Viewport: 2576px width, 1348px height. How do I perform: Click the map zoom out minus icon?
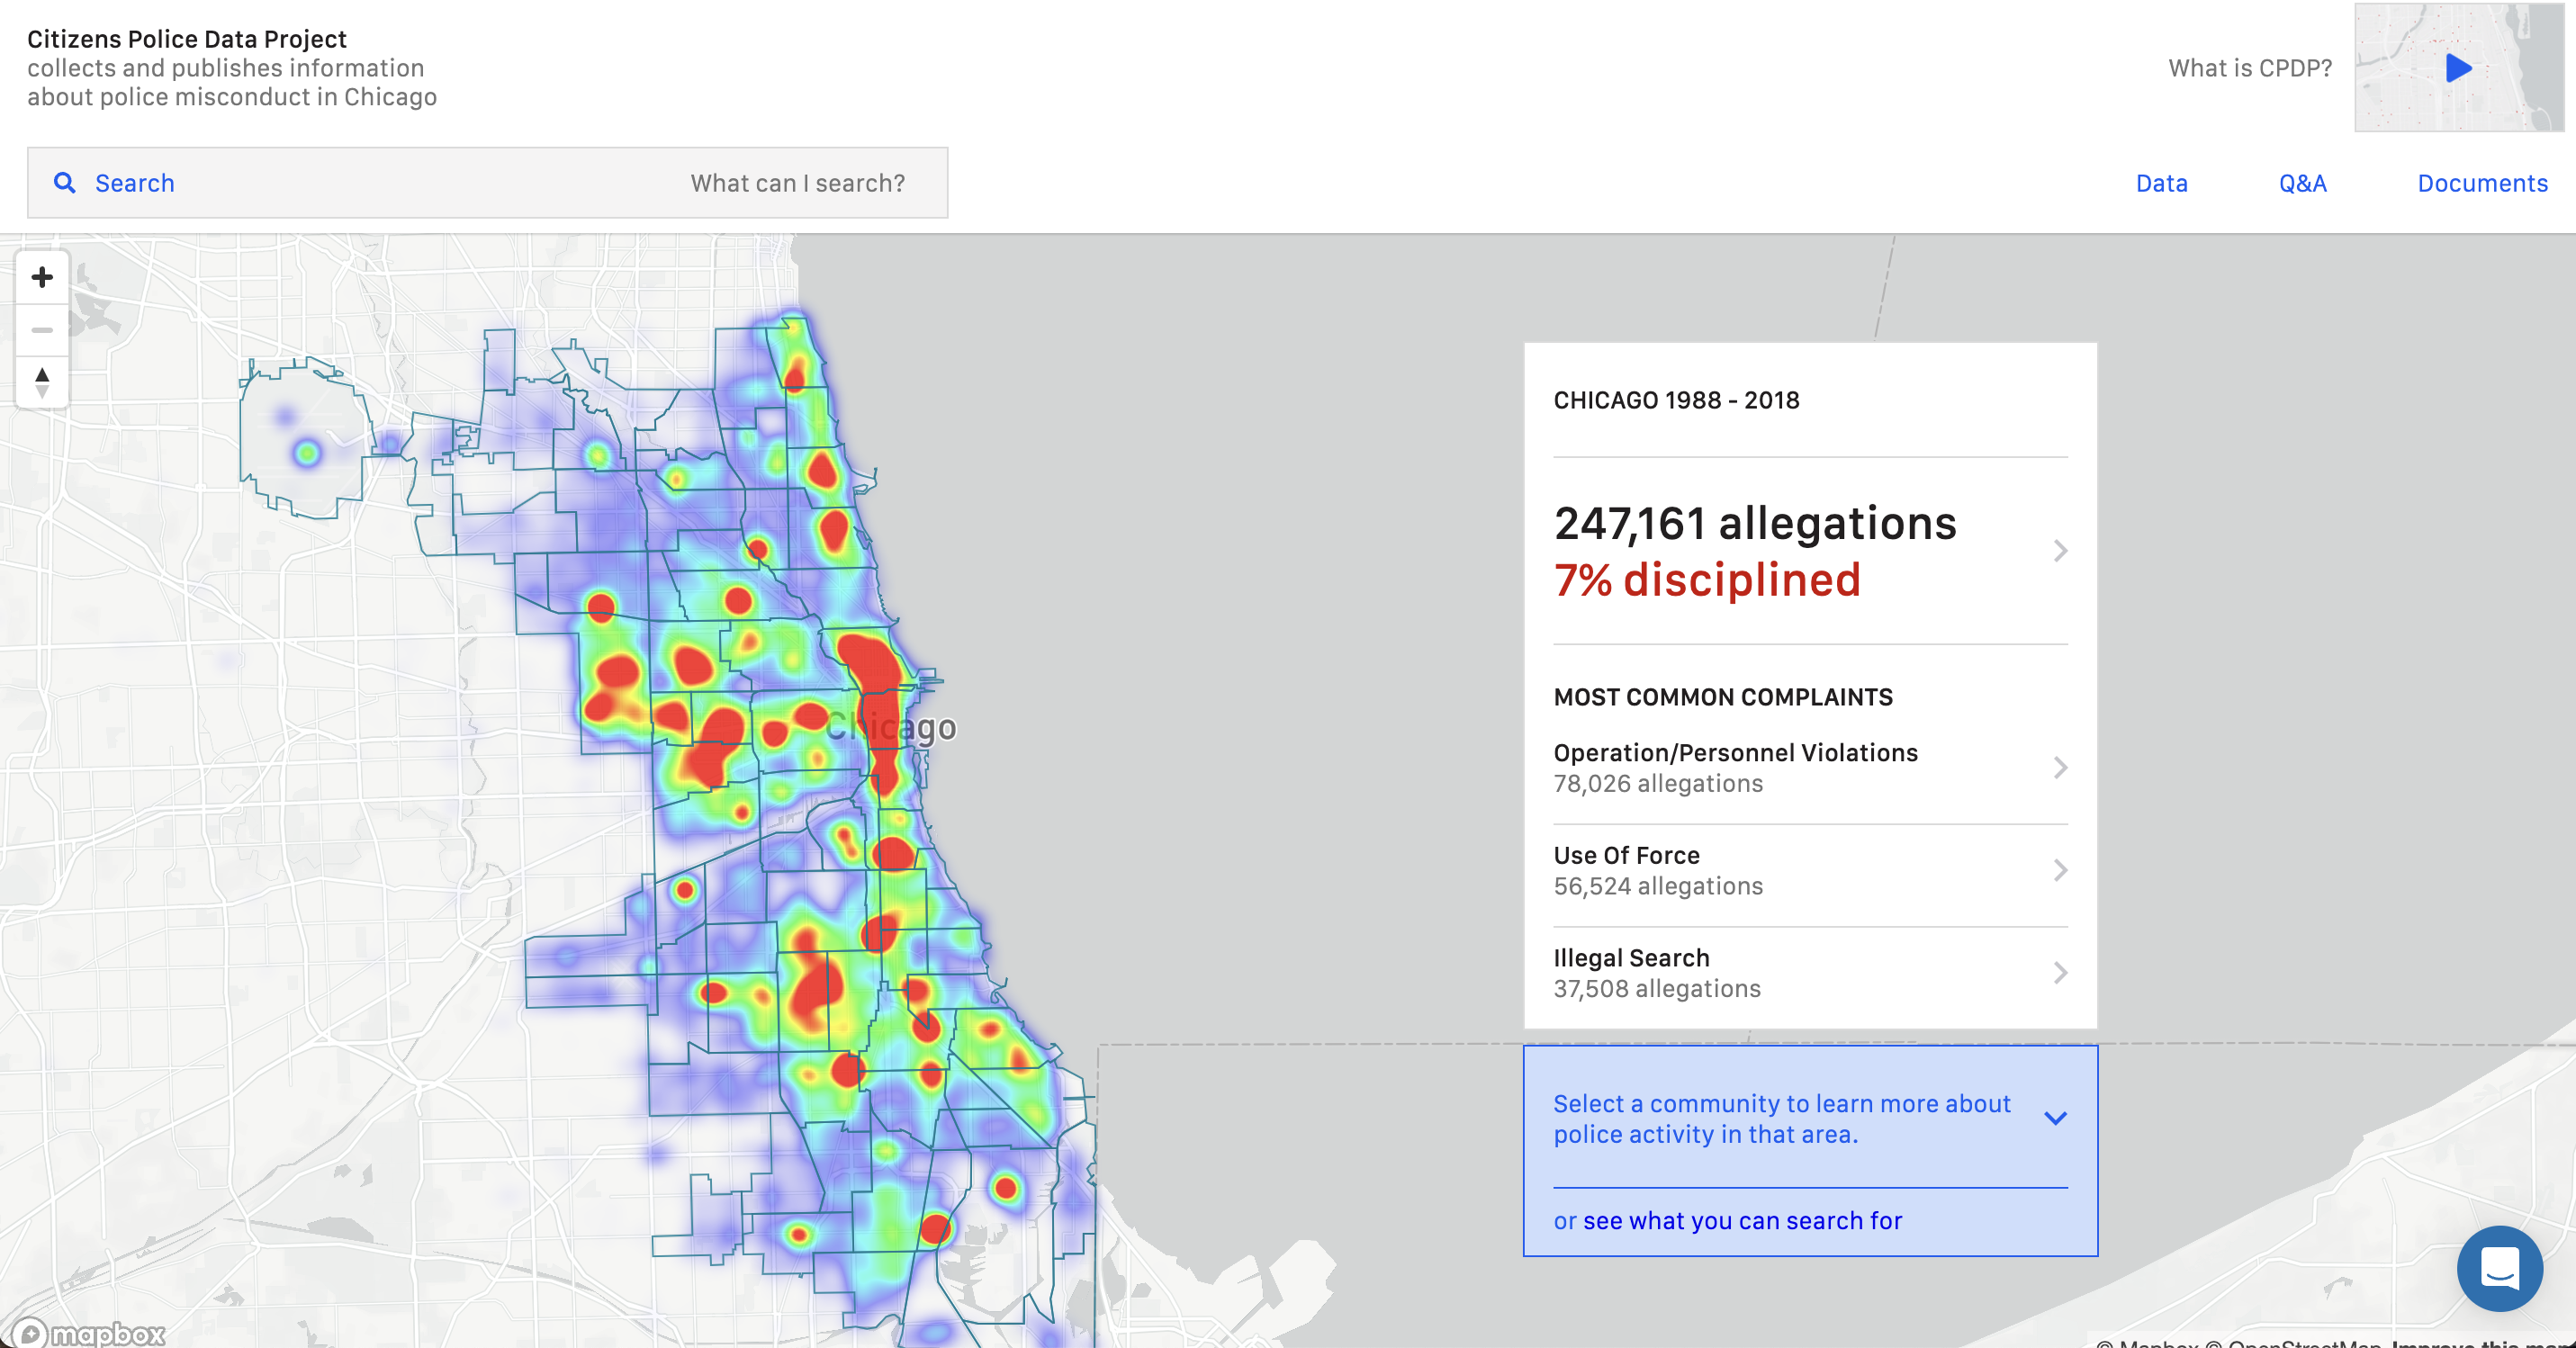[x=42, y=330]
